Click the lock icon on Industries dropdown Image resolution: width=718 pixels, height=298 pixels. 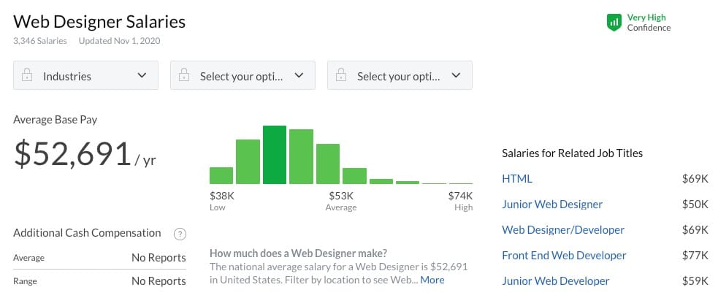[27, 75]
